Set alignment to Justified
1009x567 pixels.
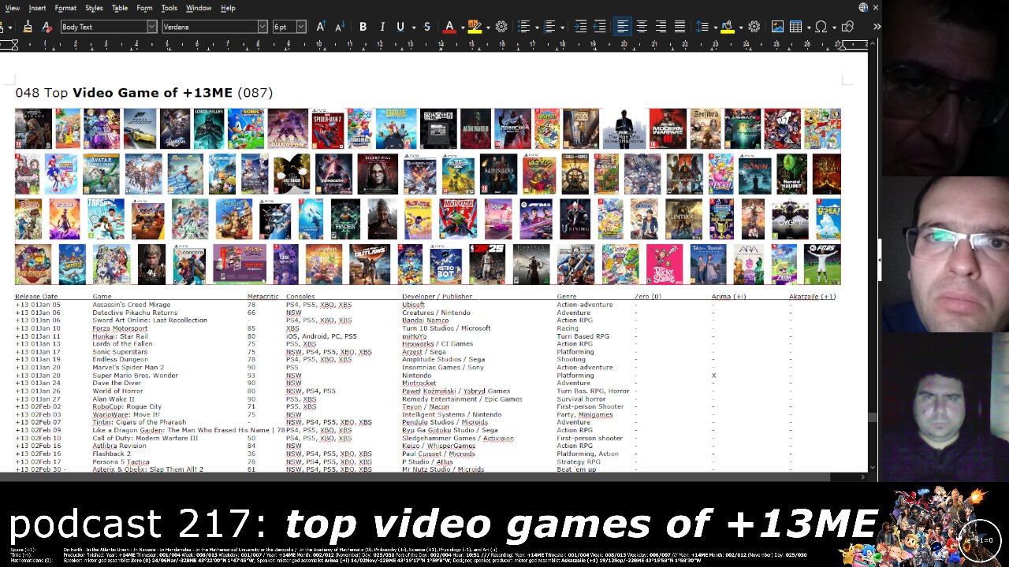coord(679,27)
